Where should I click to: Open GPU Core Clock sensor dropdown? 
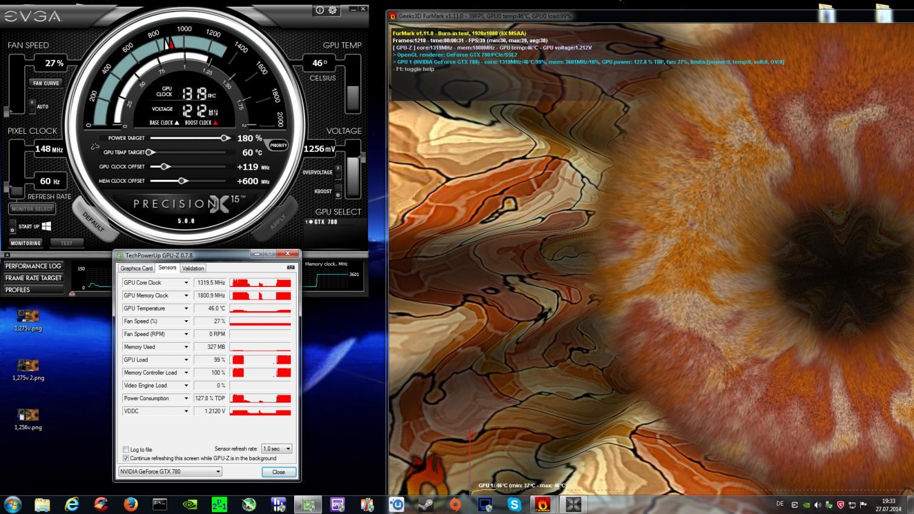coord(186,283)
